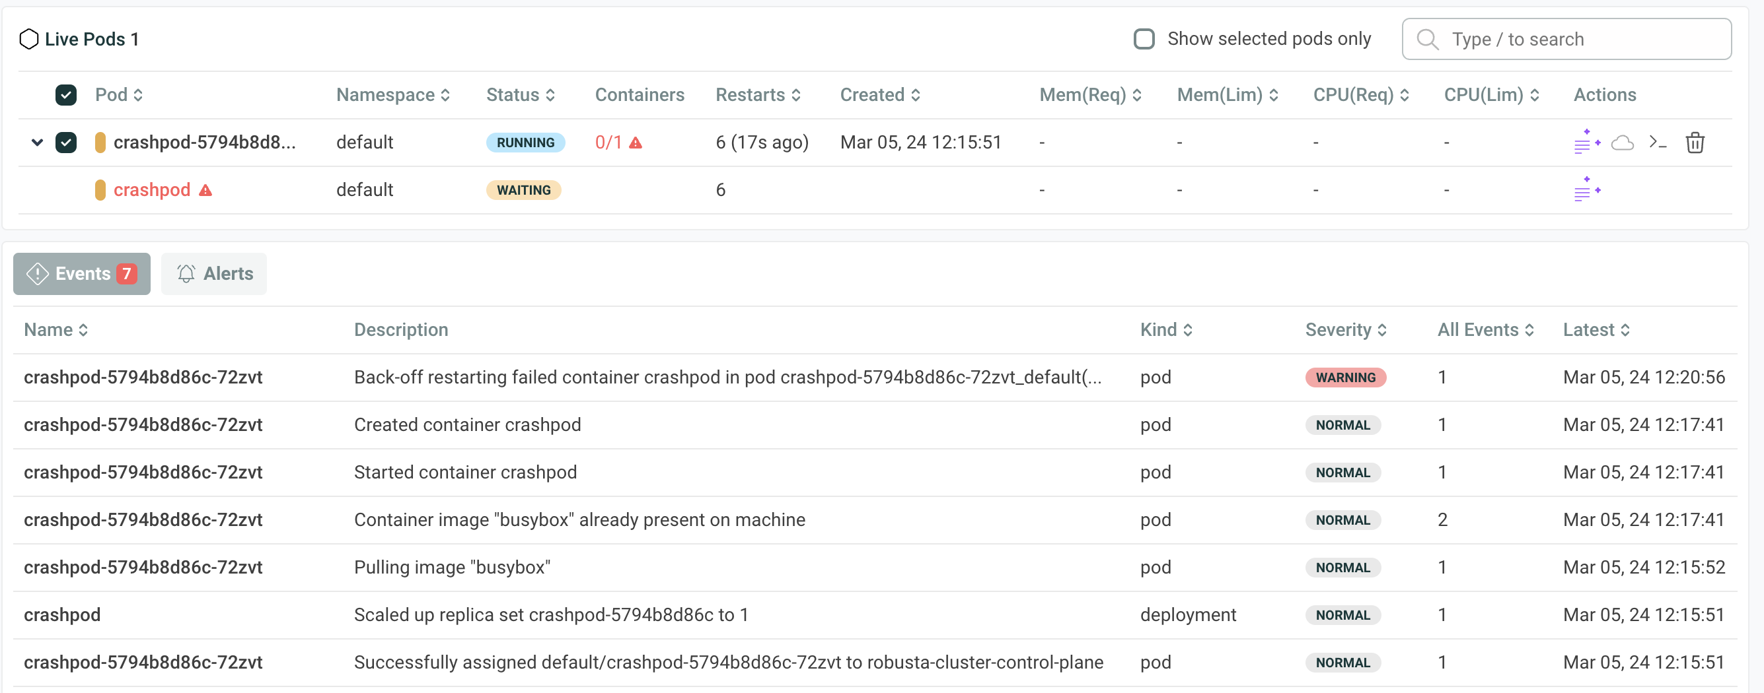Toggle the select-all pods header checkbox
Viewport: 1764px width, 693px height.
pos(66,94)
